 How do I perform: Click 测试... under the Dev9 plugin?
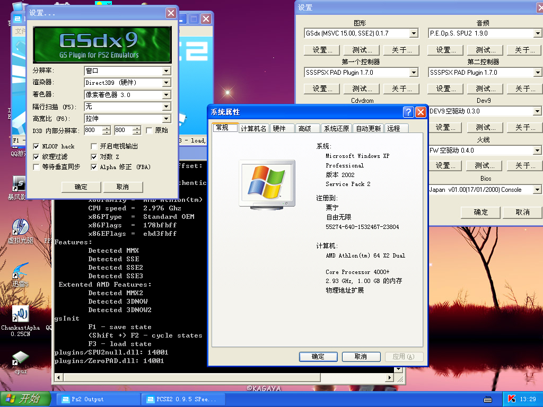(485, 127)
